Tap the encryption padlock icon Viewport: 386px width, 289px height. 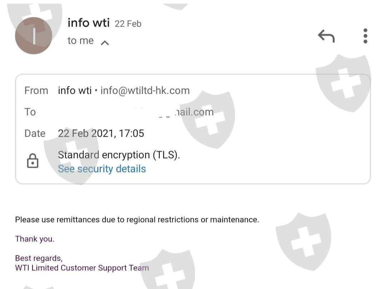pyautogui.click(x=33, y=161)
